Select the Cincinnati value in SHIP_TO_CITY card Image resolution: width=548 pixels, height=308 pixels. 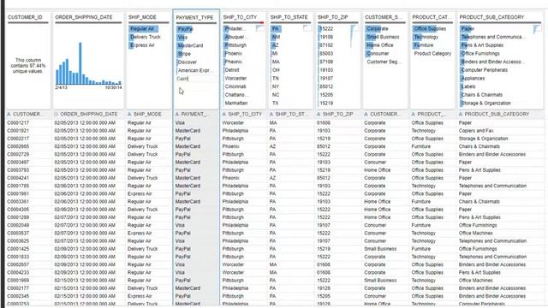pyautogui.click(x=235, y=86)
